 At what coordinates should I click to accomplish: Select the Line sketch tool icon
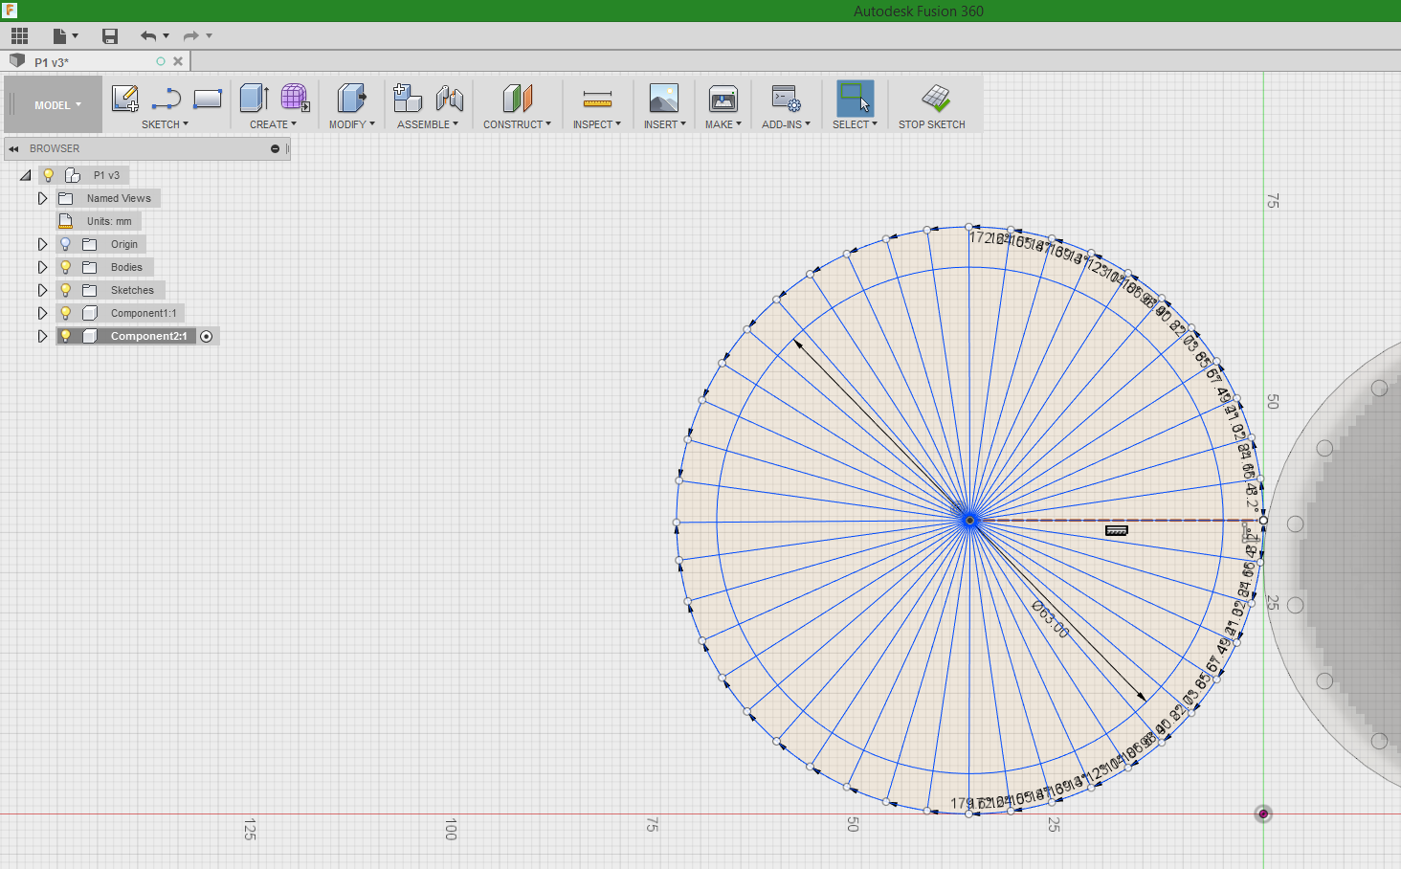pyautogui.click(x=167, y=99)
